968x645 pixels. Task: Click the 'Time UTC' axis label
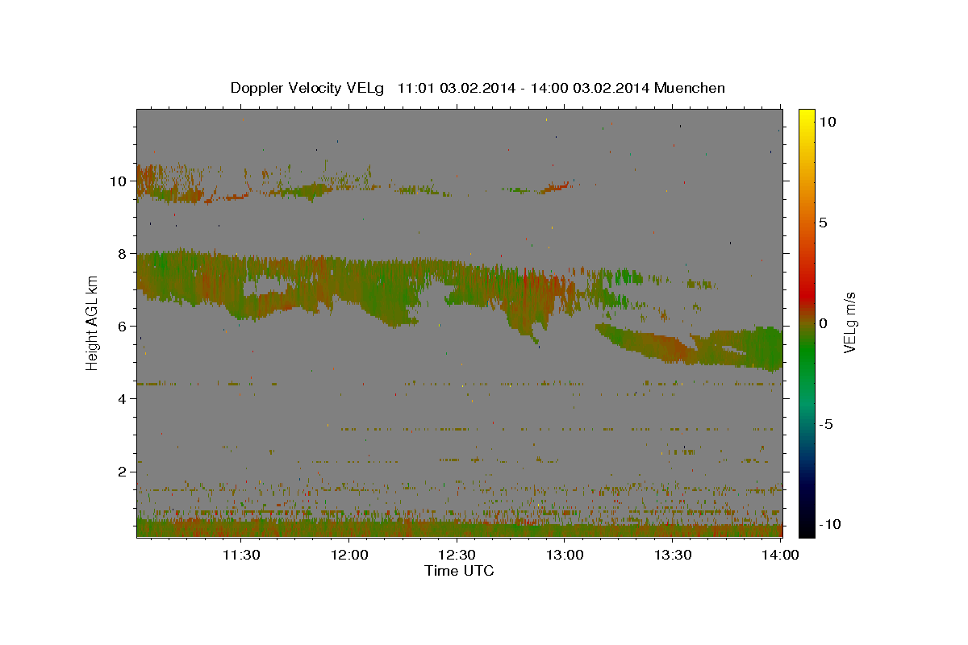point(459,571)
